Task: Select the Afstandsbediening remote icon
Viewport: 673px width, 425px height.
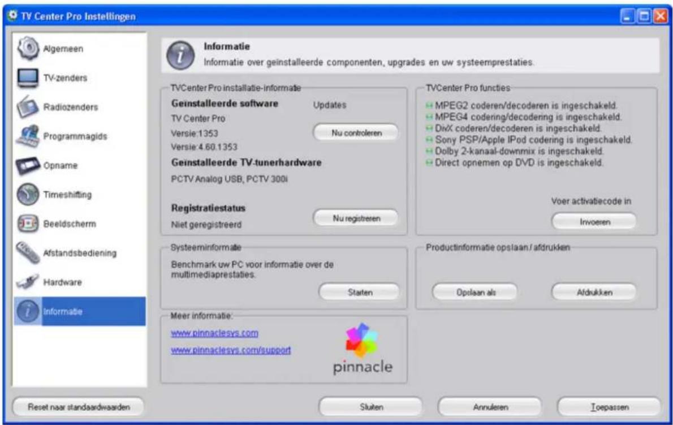Action: (x=28, y=253)
